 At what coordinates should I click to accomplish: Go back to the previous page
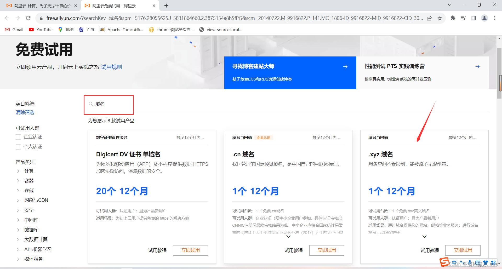coord(7,18)
